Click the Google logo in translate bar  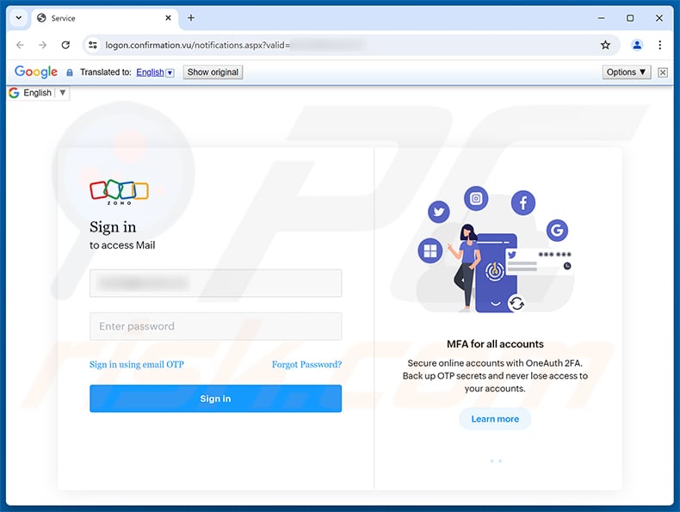36,71
